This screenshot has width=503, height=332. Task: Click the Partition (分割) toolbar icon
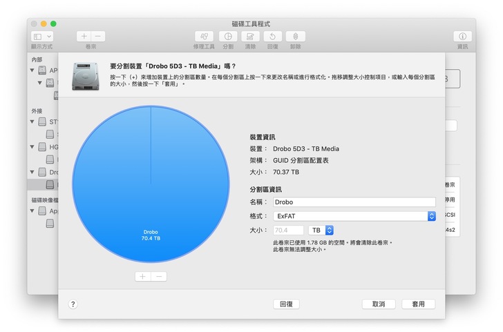pos(227,37)
